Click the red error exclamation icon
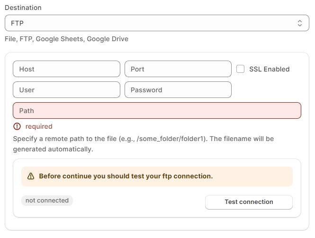 (18, 126)
